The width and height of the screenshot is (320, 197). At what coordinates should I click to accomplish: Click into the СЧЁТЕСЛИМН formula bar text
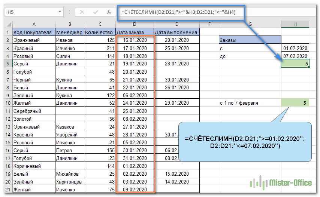(180, 12)
